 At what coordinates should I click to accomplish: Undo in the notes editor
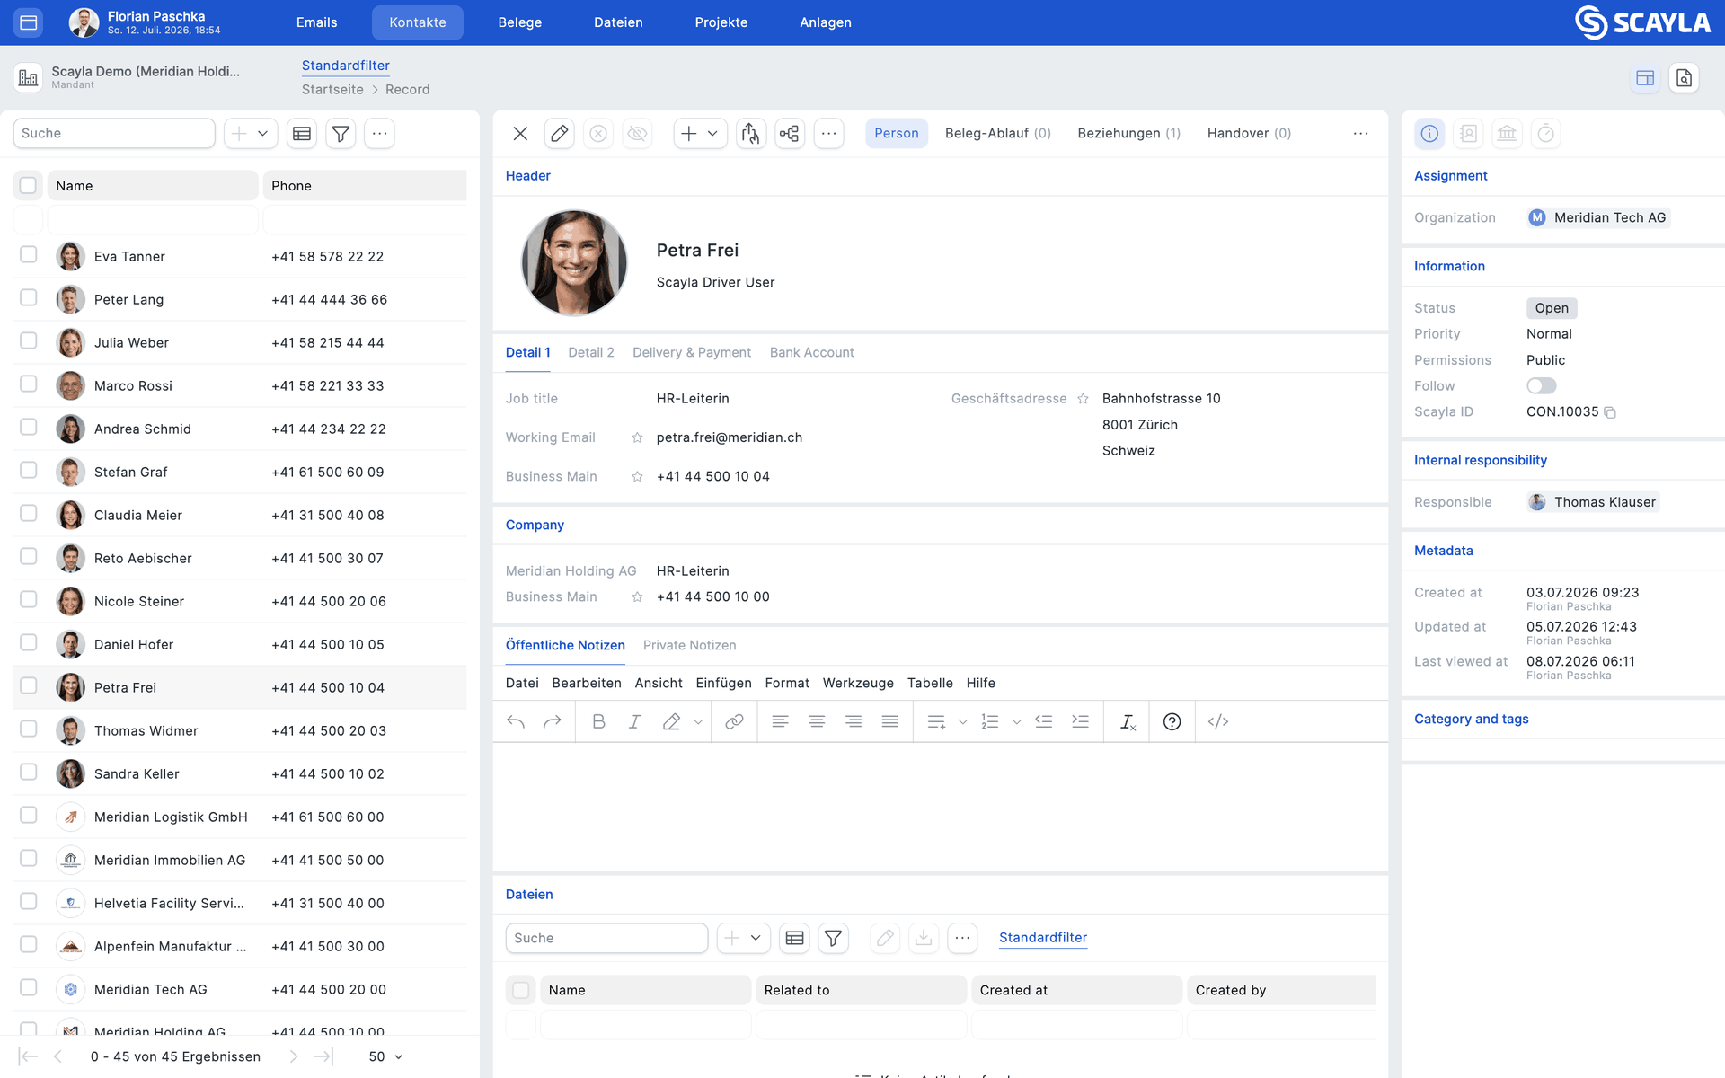click(516, 721)
